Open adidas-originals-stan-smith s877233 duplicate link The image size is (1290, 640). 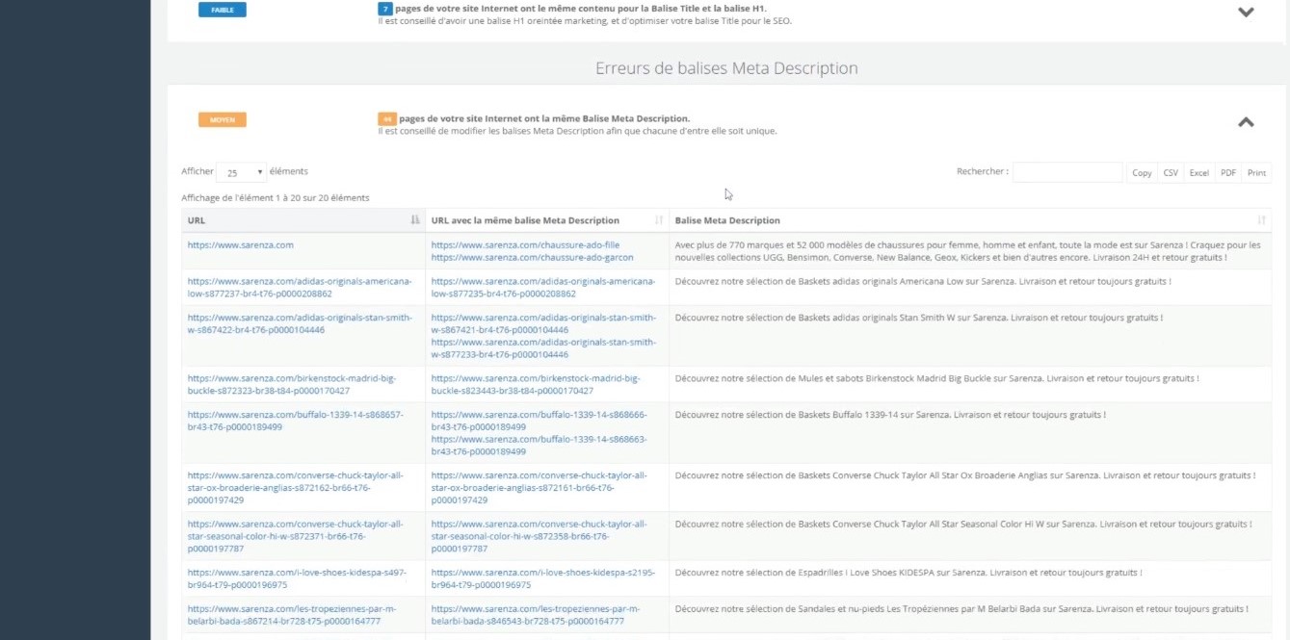click(543, 347)
